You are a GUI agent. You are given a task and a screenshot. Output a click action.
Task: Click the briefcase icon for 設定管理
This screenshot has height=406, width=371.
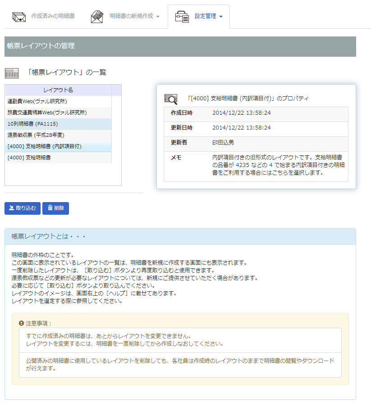click(x=182, y=17)
